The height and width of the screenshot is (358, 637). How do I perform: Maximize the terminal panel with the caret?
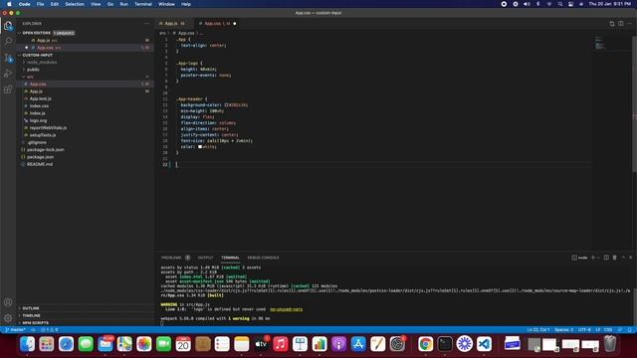click(623, 258)
